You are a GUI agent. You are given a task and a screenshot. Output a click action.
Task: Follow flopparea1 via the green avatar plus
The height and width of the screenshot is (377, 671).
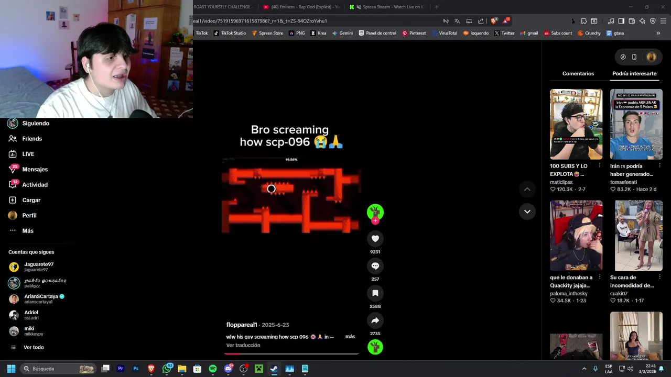tap(375, 221)
